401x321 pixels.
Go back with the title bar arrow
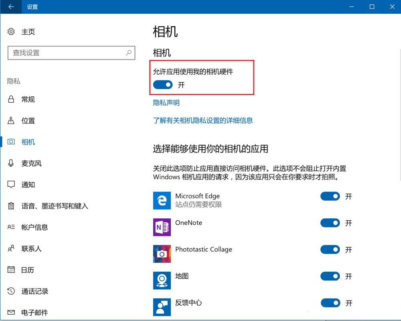click(x=11, y=7)
